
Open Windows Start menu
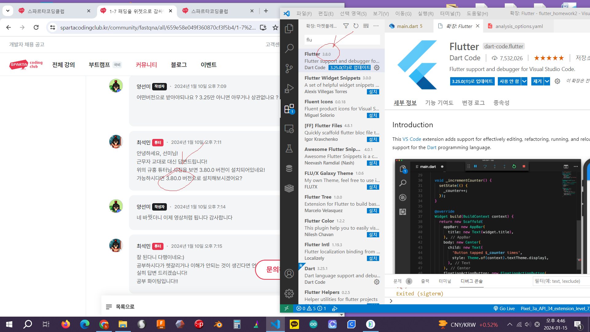coord(9,324)
